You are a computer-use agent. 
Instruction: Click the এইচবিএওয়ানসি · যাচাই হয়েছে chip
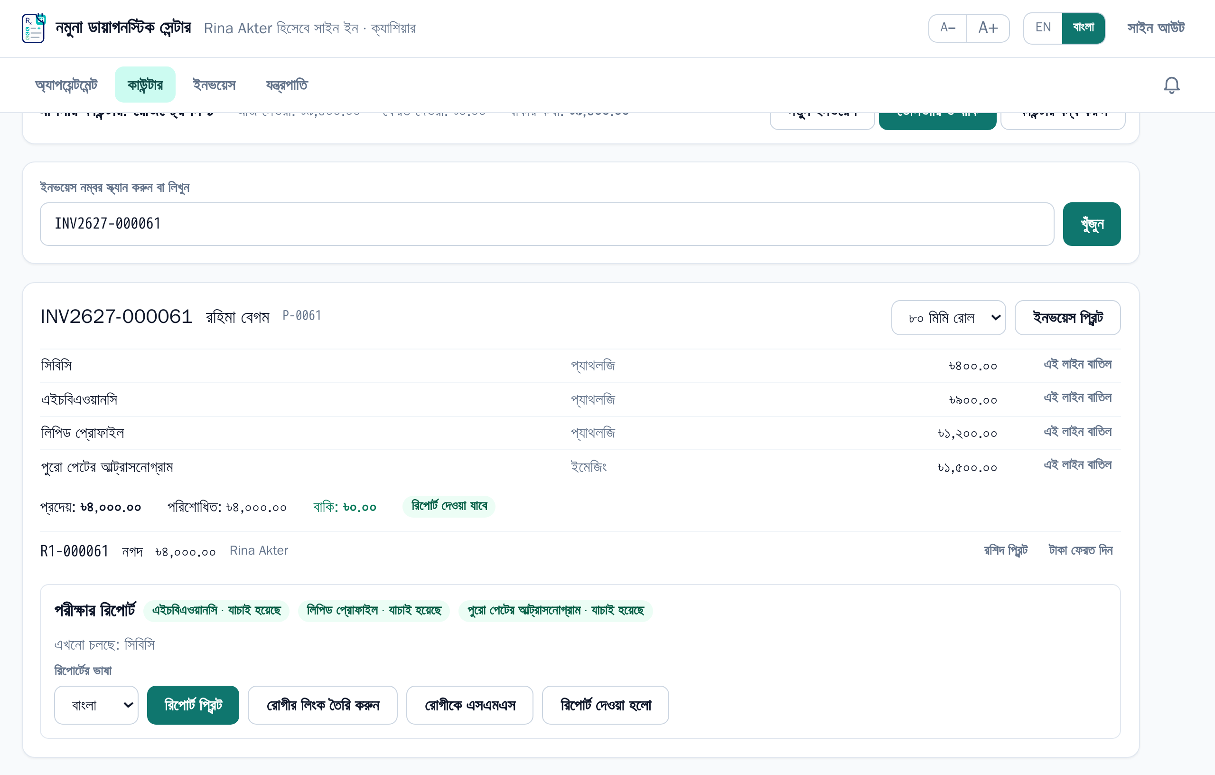(x=216, y=611)
